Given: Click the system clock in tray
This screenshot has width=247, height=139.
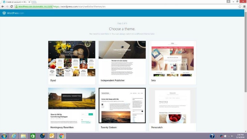Looking at the screenshot, I should tap(240, 136).
